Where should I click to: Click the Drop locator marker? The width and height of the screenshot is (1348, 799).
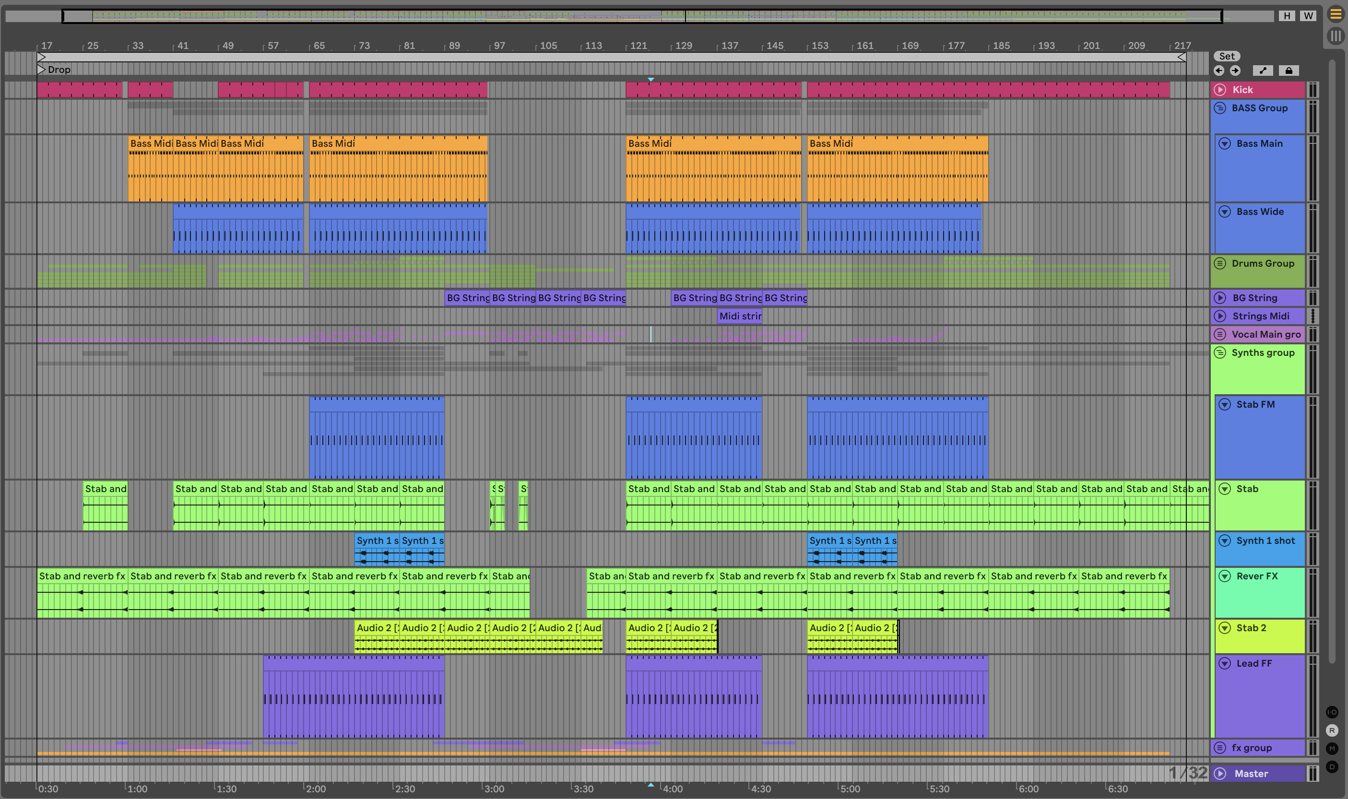pyautogui.click(x=42, y=70)
